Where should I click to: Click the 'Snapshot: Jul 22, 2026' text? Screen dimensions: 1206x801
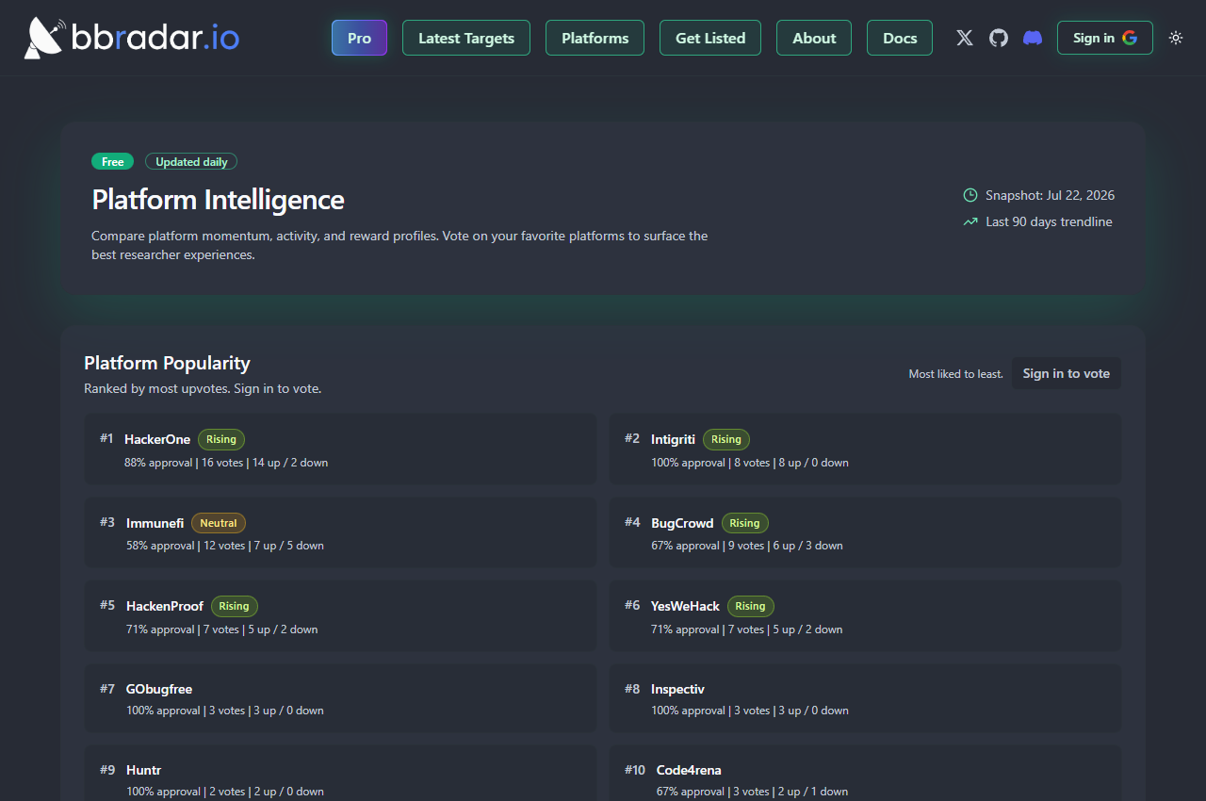1050,195
